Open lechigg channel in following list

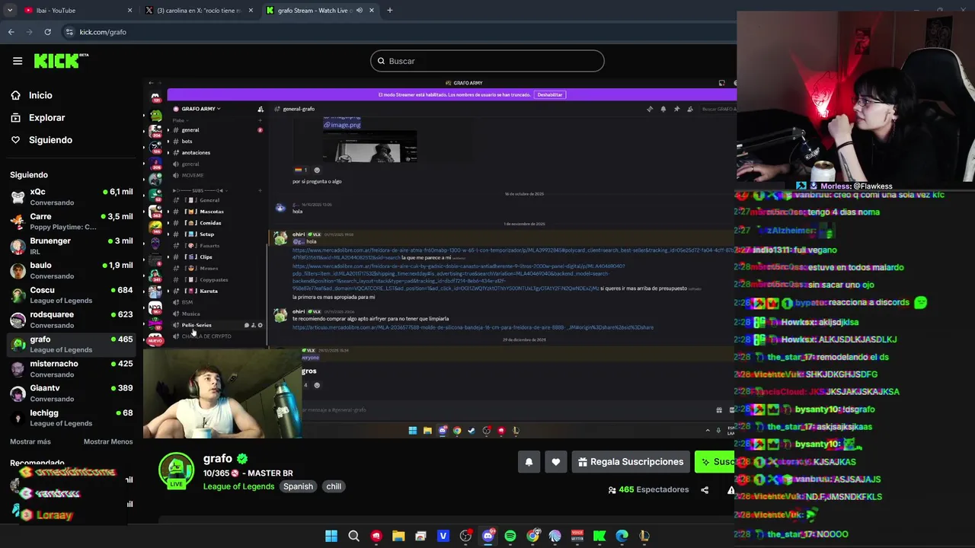click(x=72, y=418)
